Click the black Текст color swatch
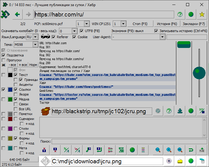This screenshot has height=167, width=209. pos(10,75)
